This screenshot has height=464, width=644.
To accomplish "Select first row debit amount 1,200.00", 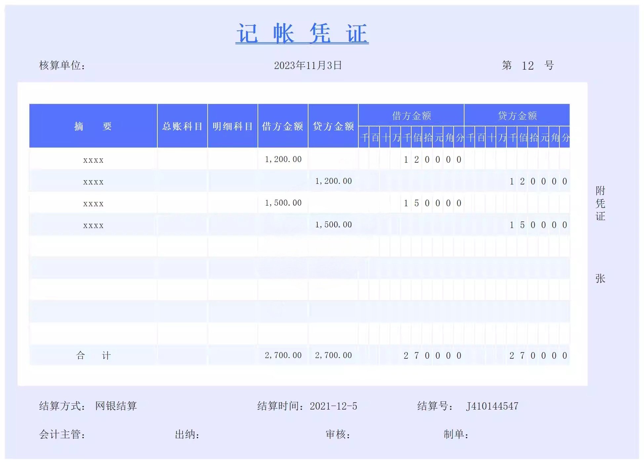I will point(283,159).
